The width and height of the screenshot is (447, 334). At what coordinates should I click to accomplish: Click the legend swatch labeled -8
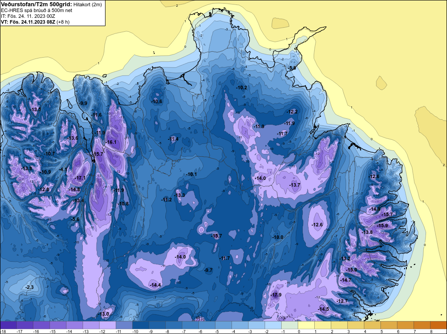173,325
